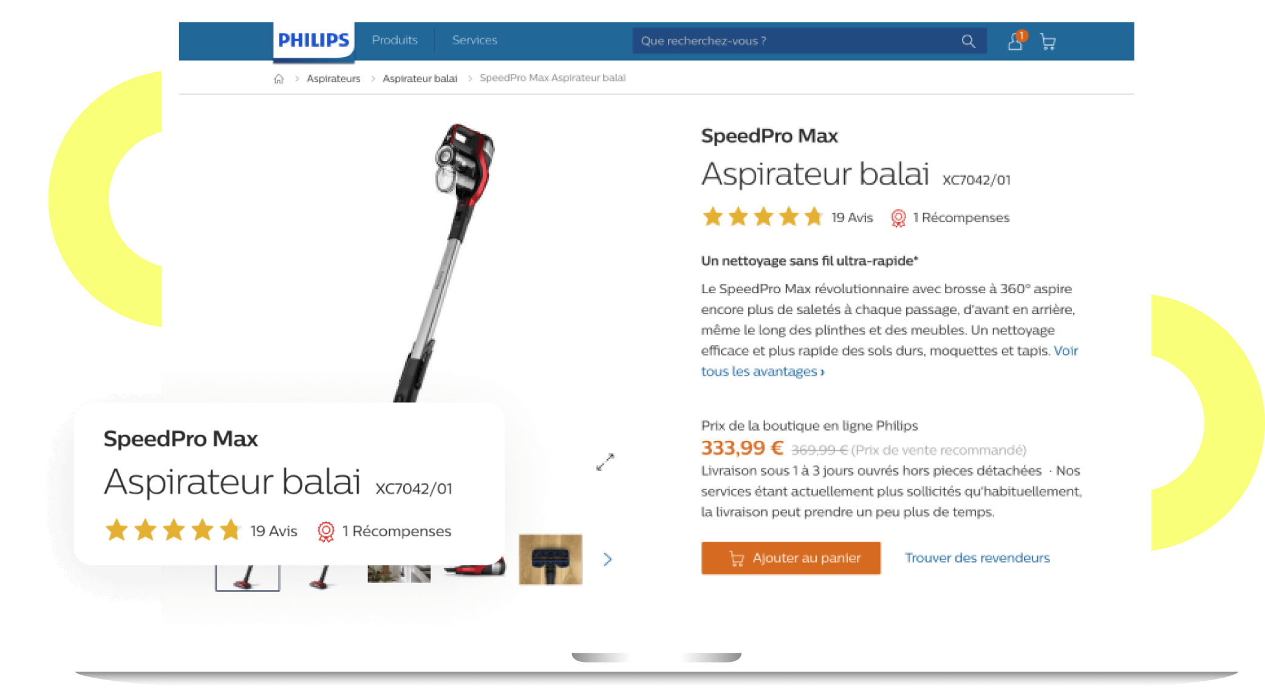Click Trouver des revendeurs link

pyautogui.click(x=977, y=557)
